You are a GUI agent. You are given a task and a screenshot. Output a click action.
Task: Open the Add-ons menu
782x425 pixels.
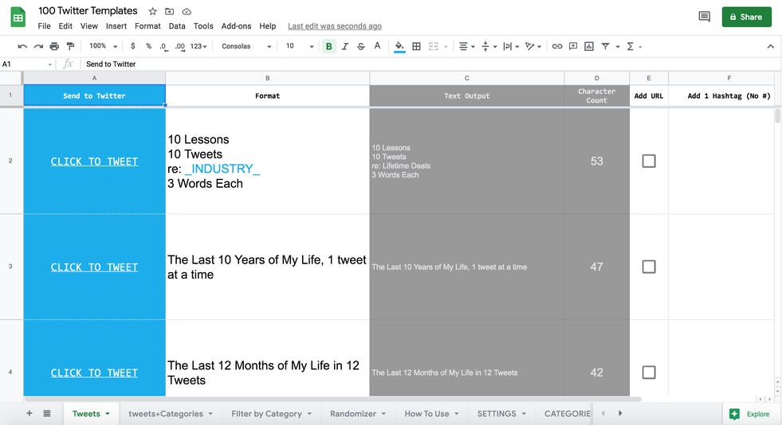236,26
